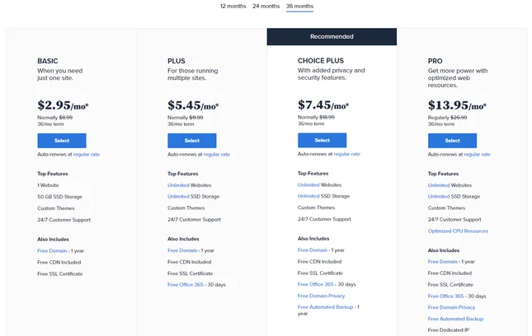
Task: Select the PLUS hosting plan
Action: [x=192, y=141]
